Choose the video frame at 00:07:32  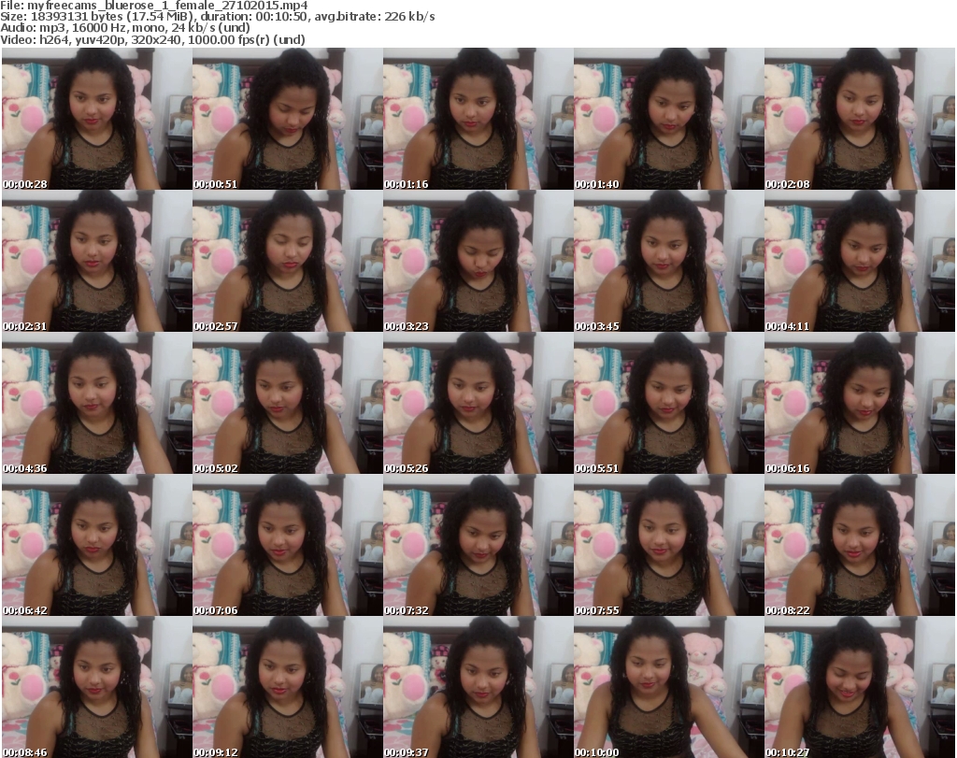tap(478, 545)
